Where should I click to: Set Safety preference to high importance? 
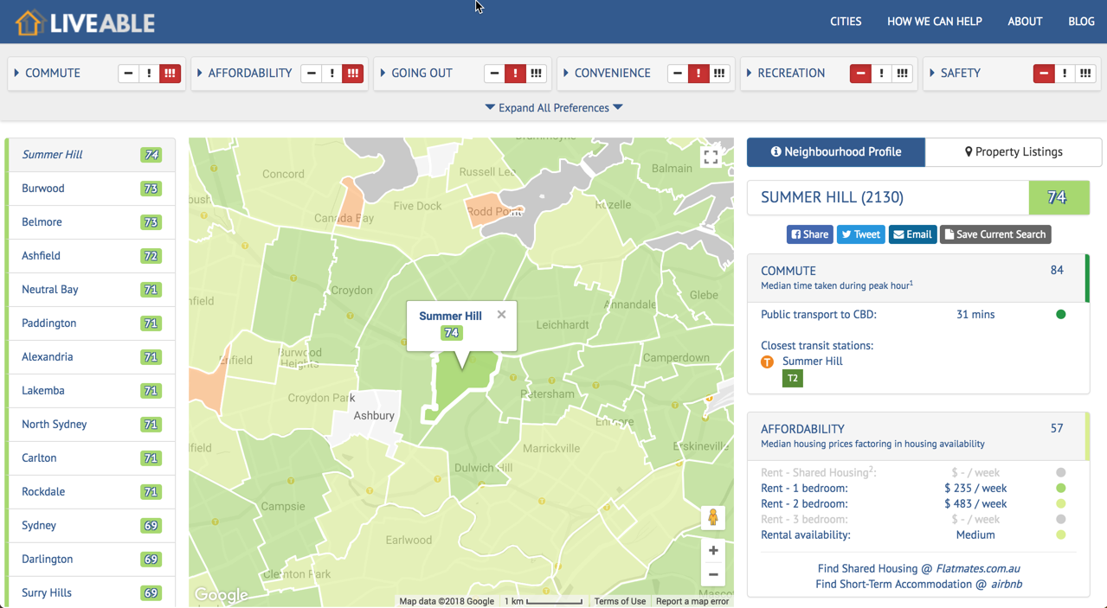coord(1085,74)
